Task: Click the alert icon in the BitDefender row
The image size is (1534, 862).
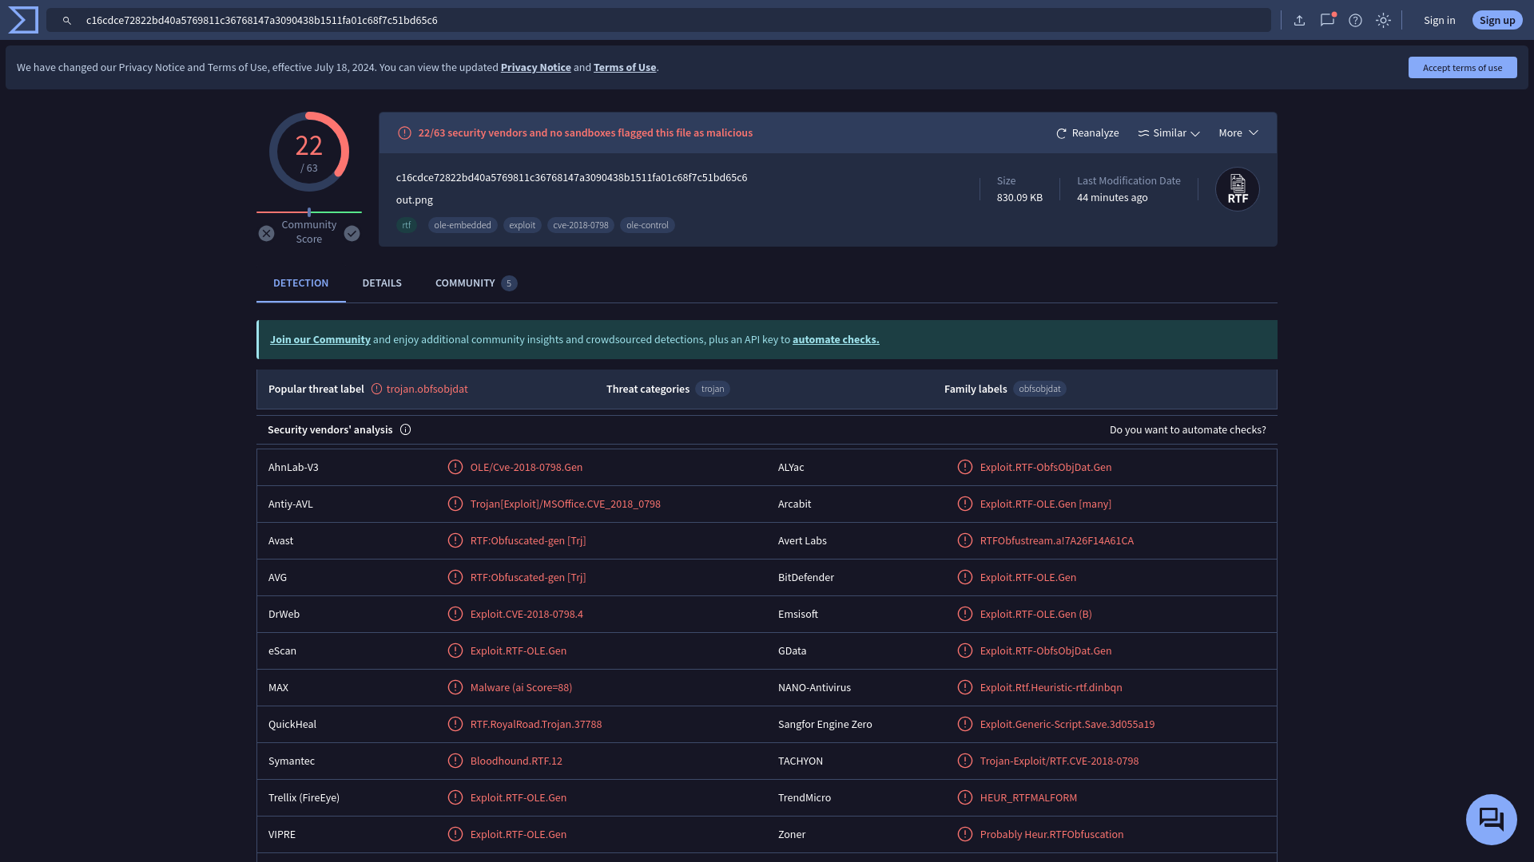Action: [964, 577]
